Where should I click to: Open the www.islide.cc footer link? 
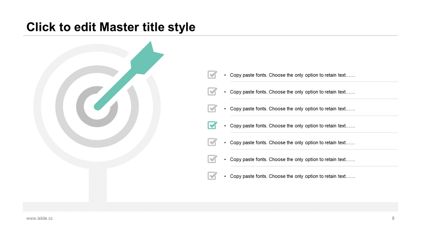(39, 218)
